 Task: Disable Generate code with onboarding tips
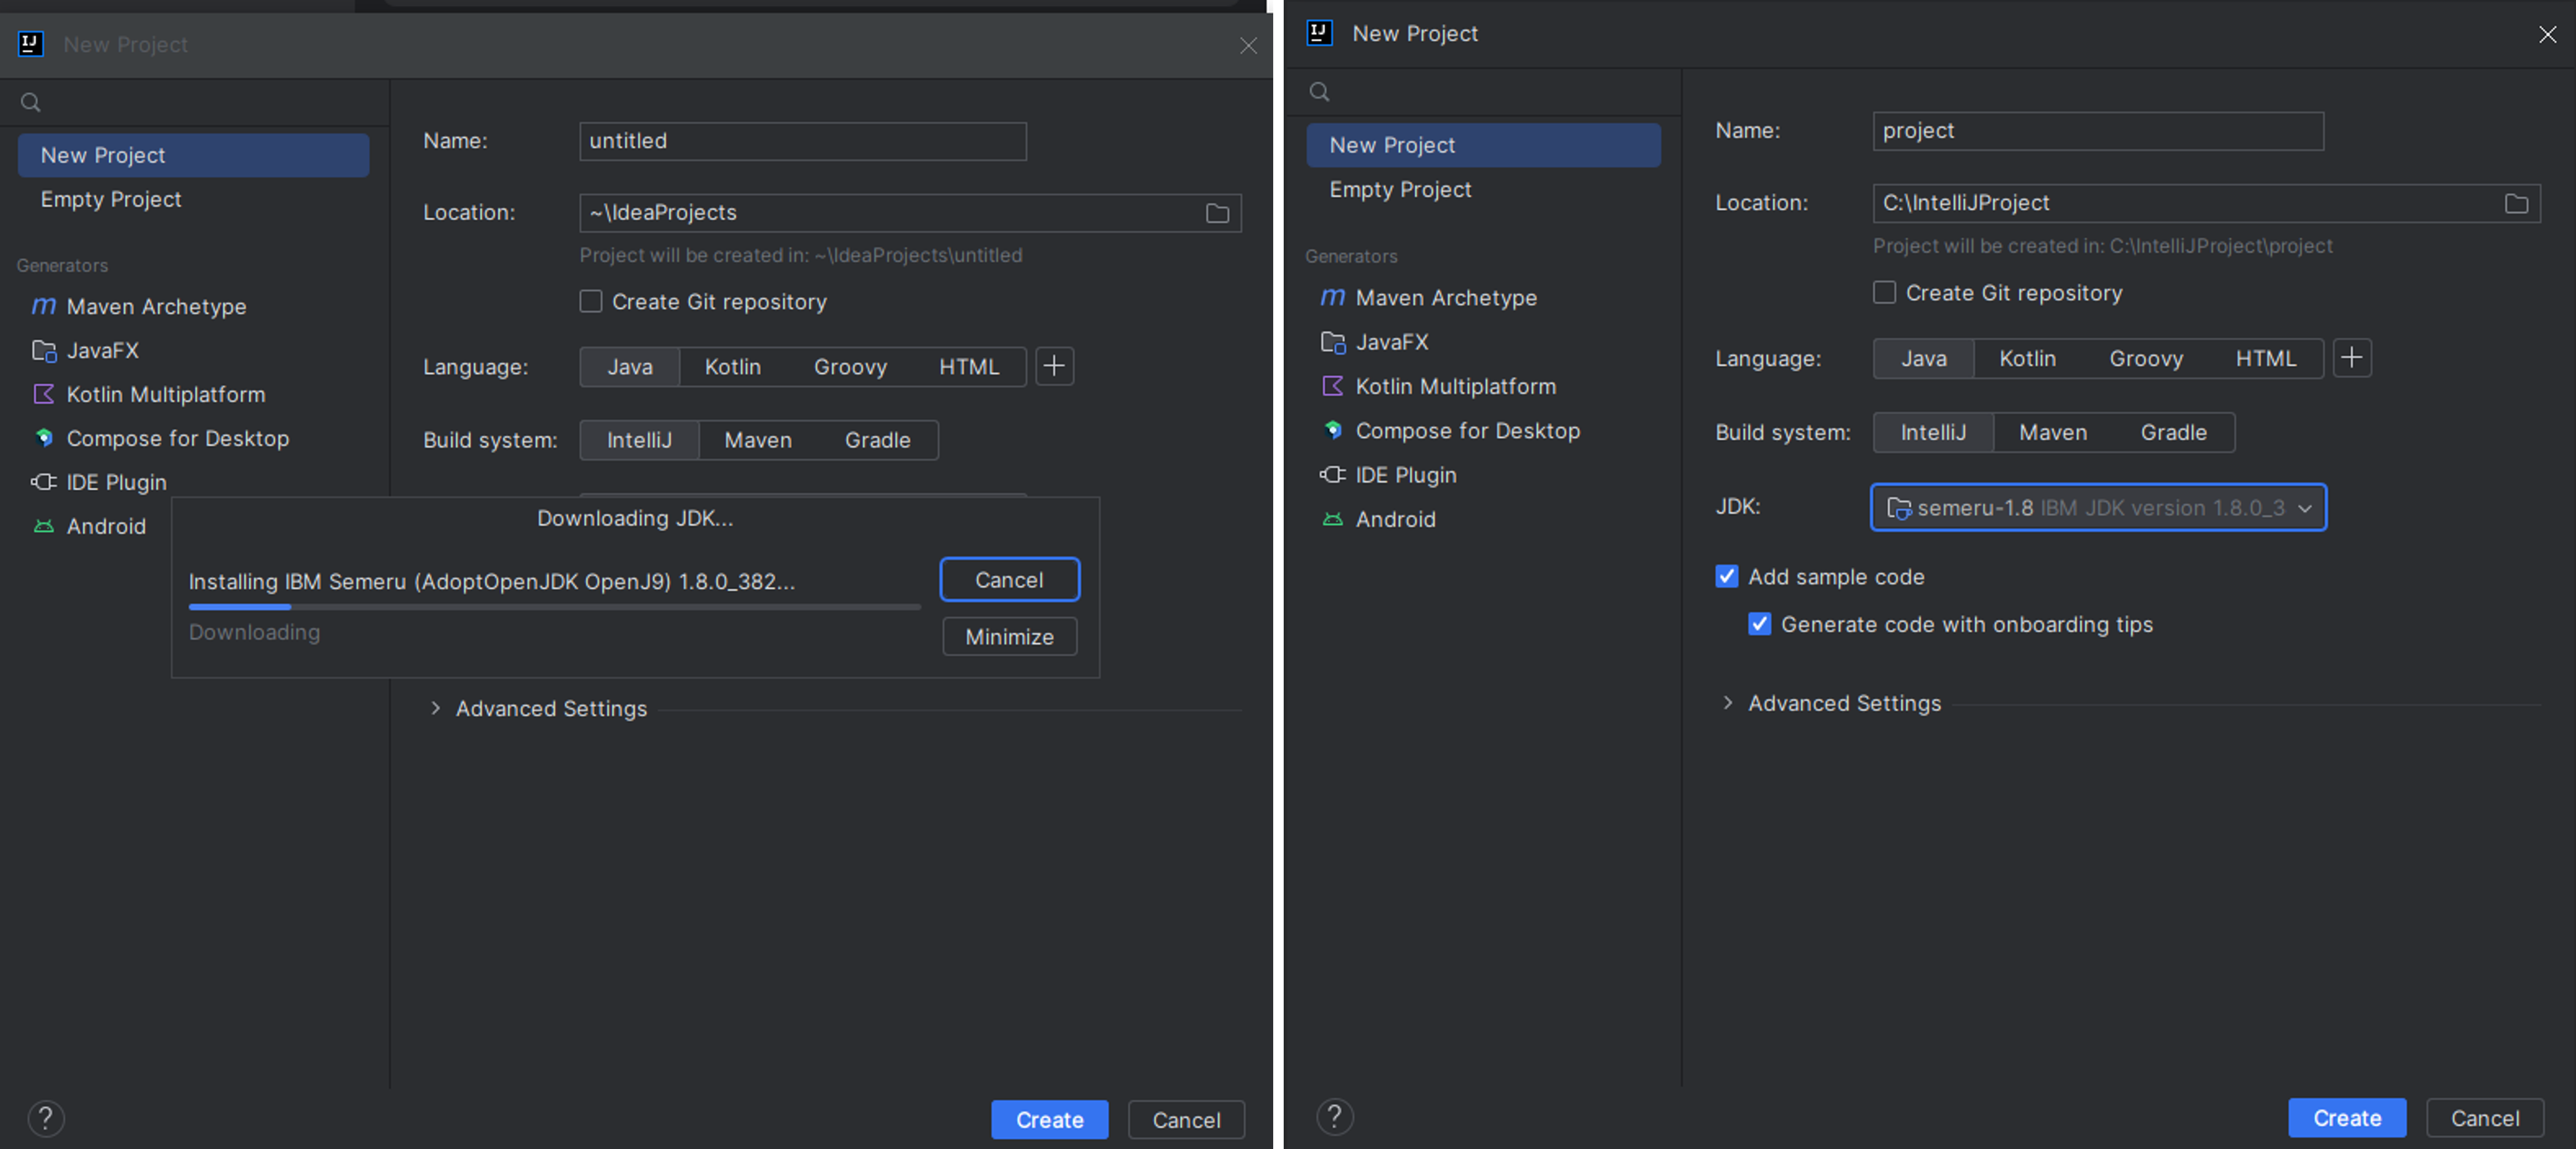click(1759, 624)
